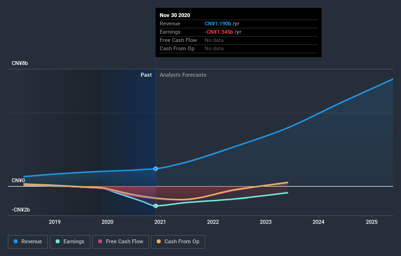Click the CN¥0 y-axis label
Screen dimensions: 401x256
pyautogui.click(x=19, y=181)
